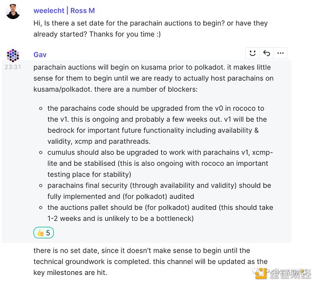
Task: Open the weelecht | Ross M username
Action: 64,11
